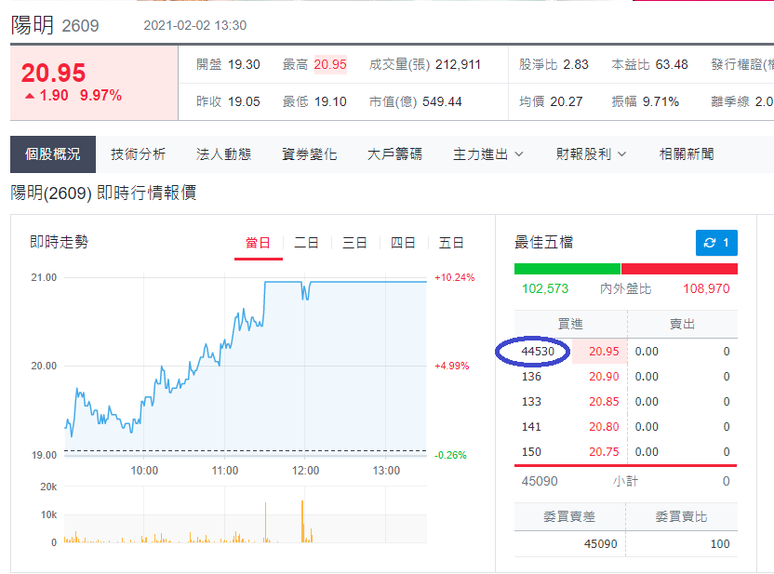Screen dimensions: 774x574
Task: Click the 股淨比 2.83 value
Action: (x=576, y=64)
